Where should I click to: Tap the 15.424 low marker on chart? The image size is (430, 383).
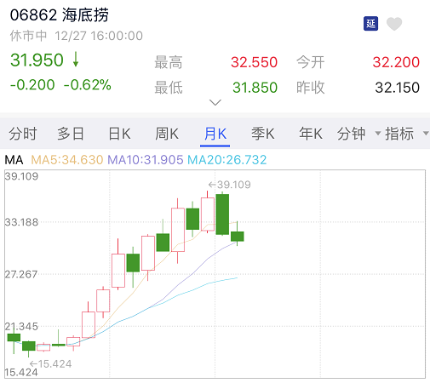pos(51,363)
